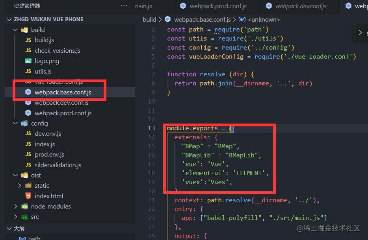Open dev.env.js file
The height and width of the screenshot is (240, 368).
coord(48,134)
